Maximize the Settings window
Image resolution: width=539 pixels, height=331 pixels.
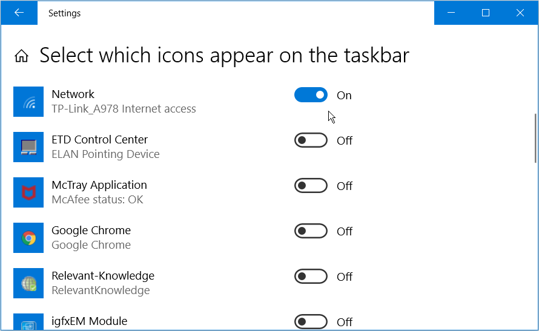[x=485, y=13]
